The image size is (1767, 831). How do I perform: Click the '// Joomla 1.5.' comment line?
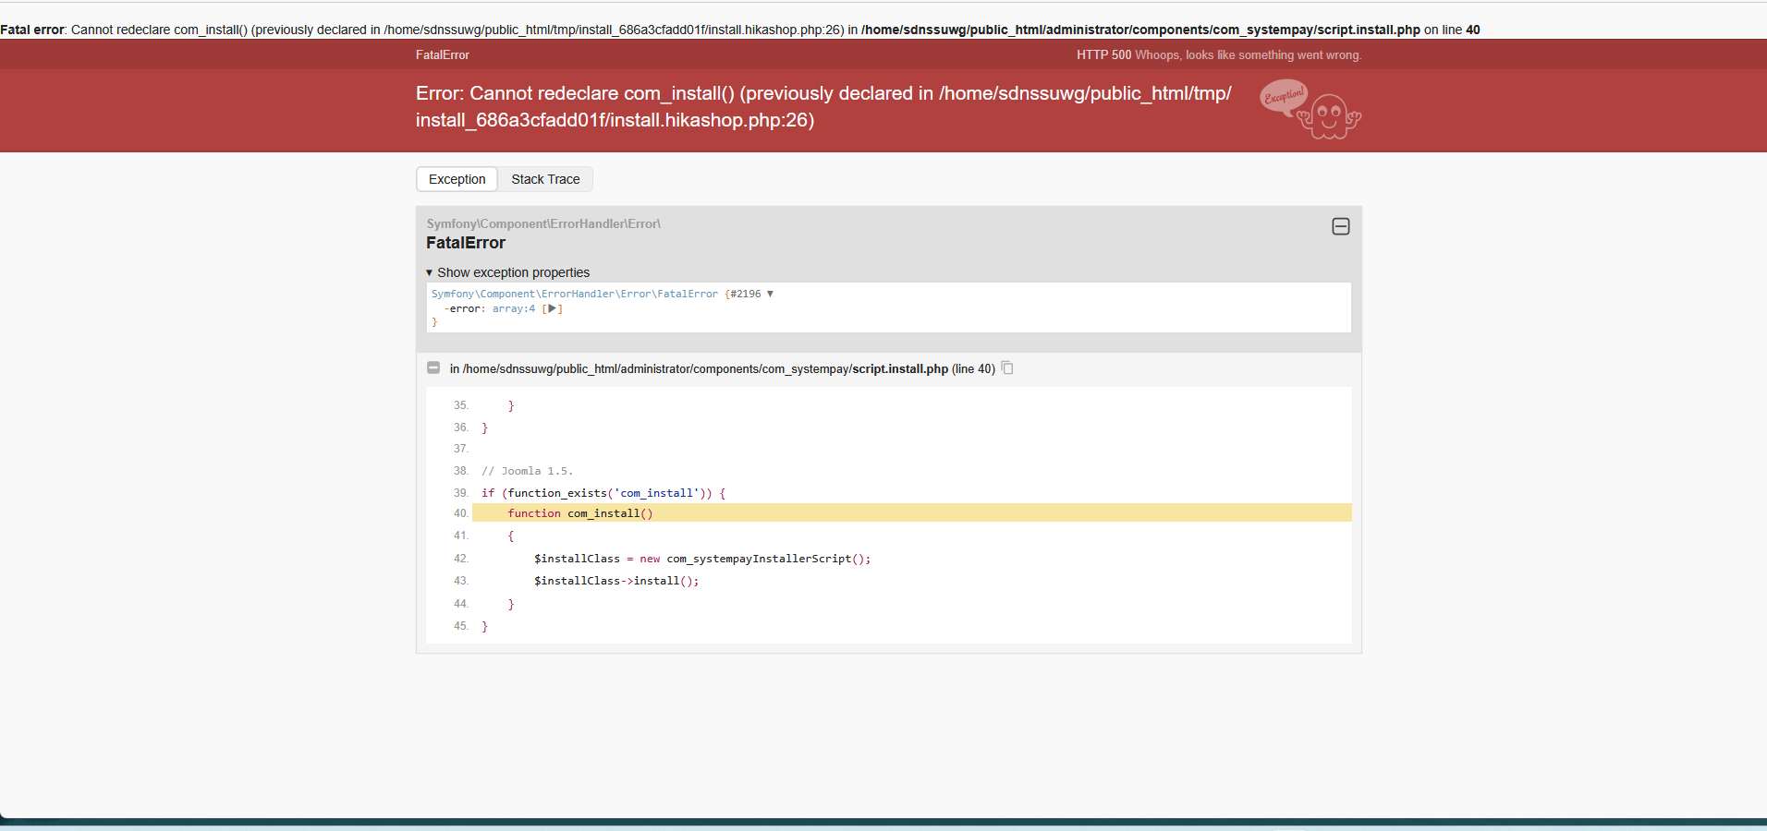(527, 471)
